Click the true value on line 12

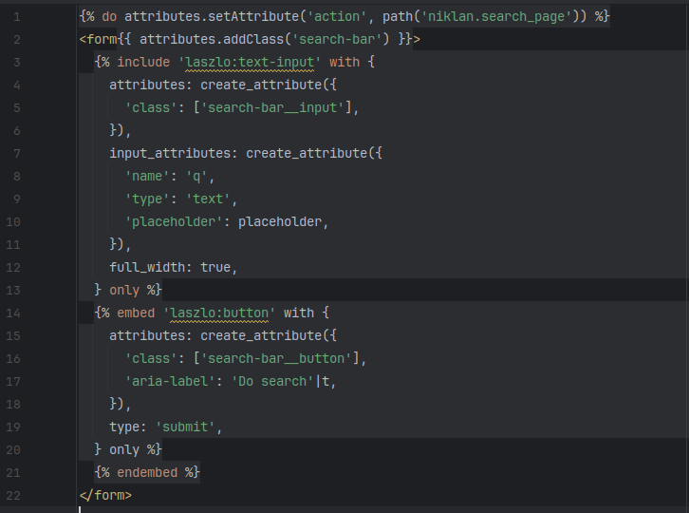click(x=215, y=267)
